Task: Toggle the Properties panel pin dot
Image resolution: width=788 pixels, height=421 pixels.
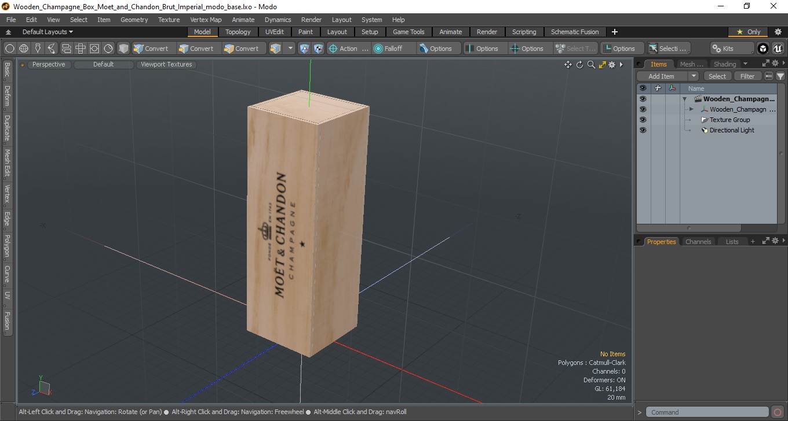Action: 639,242
